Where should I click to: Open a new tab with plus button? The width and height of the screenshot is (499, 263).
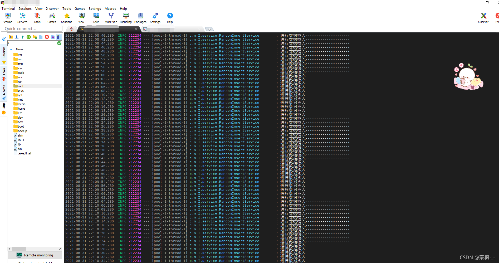click(x=209, y=29)
